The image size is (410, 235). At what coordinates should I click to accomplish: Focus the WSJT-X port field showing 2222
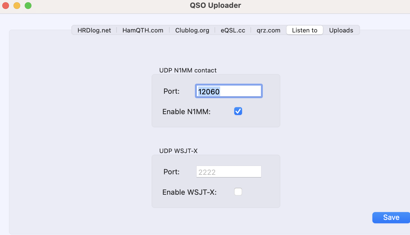(x=229, y=172)
